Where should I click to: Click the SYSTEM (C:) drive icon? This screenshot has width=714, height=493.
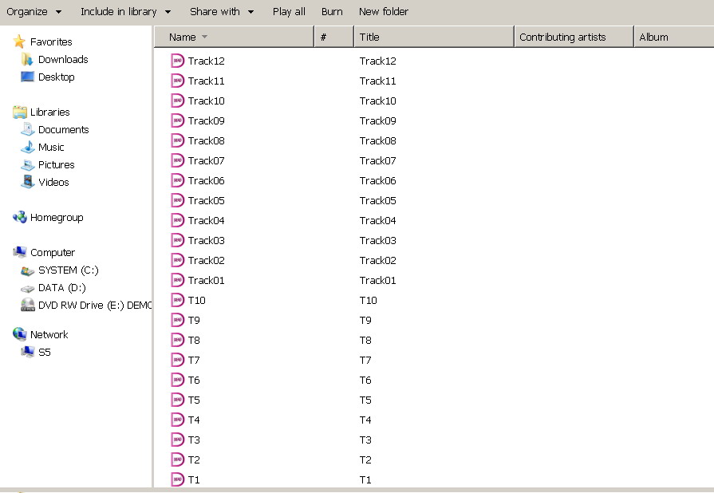coord(28,270)
